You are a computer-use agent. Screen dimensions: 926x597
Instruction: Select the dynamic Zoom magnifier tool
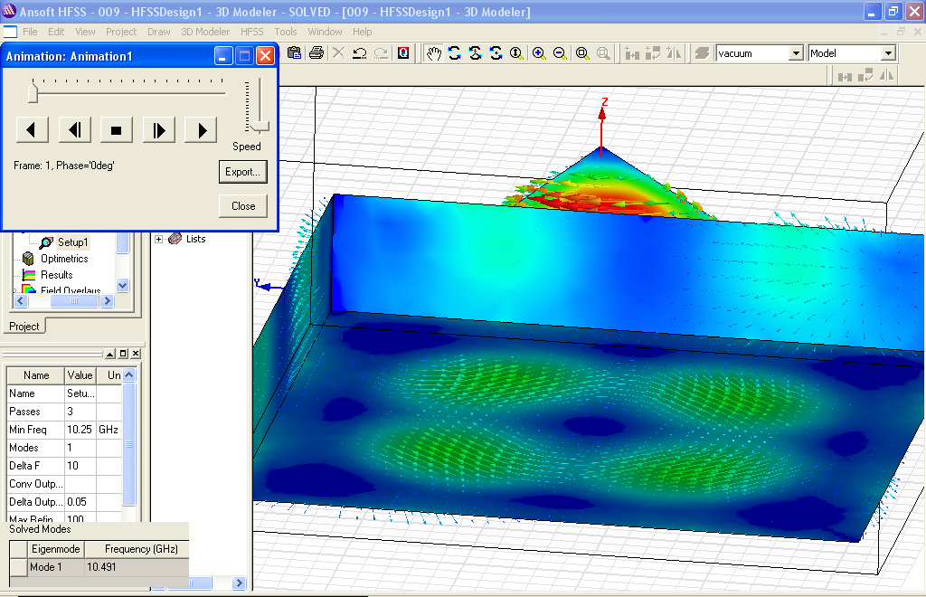click(516, 53)
